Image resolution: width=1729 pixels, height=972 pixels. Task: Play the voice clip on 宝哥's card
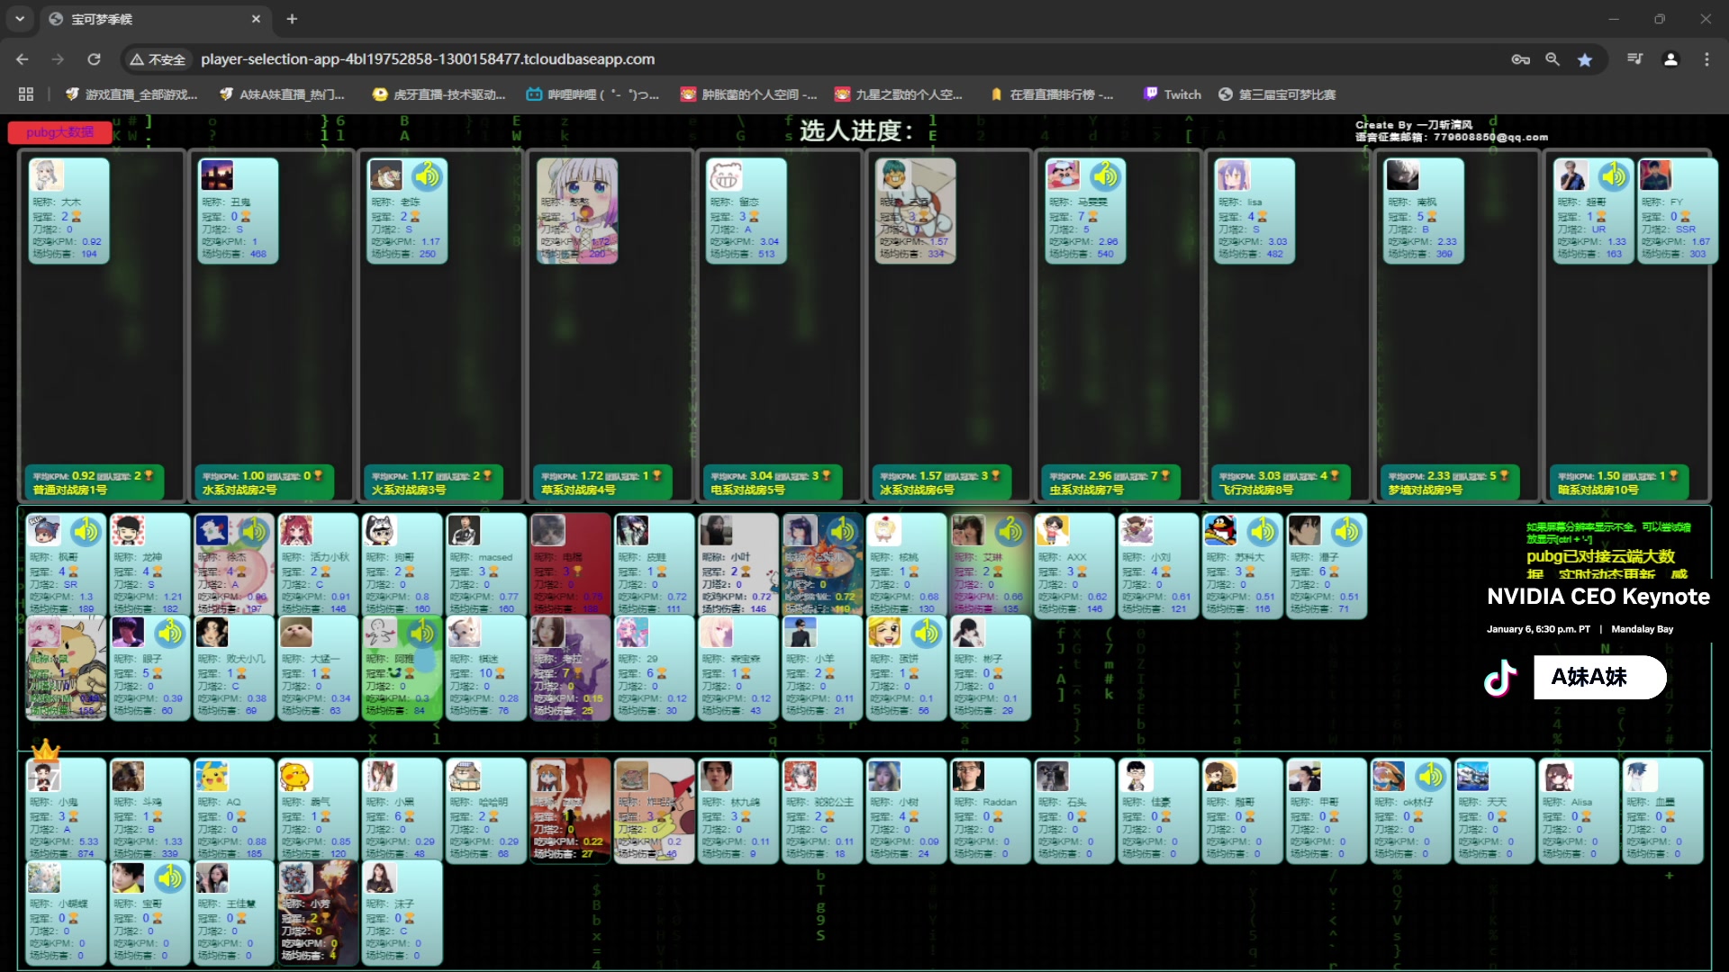[170, 877]
